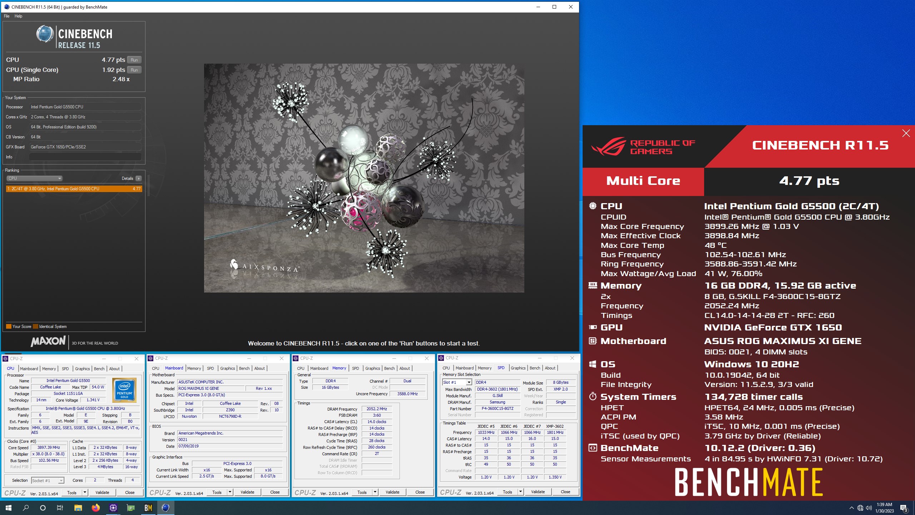915x515 pixels.
Task: Open the Cinebench File menu
Action: tap(6, 16)
